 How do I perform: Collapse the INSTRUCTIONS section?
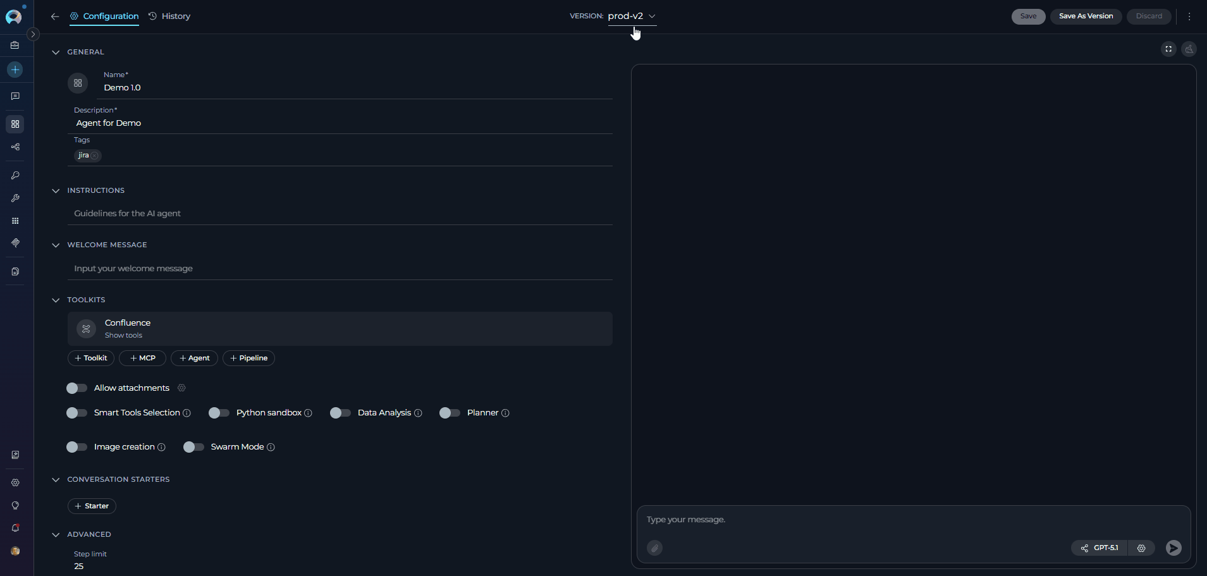(x=56, y=191)
